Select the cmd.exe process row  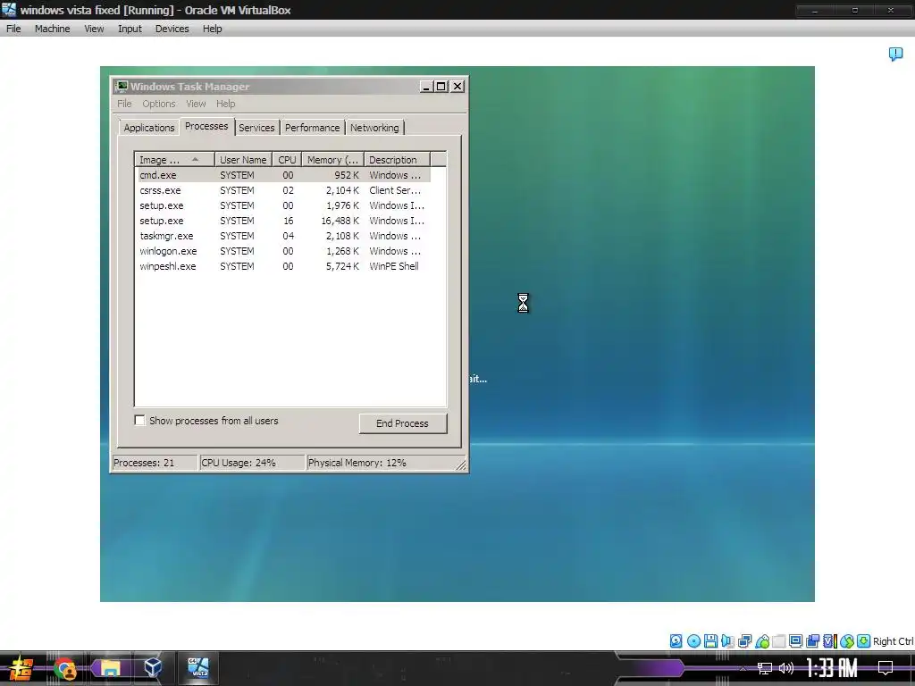283,175
